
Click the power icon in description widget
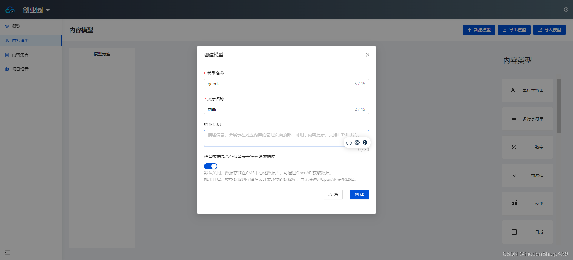pyautogui.click(x=349, y=142)
